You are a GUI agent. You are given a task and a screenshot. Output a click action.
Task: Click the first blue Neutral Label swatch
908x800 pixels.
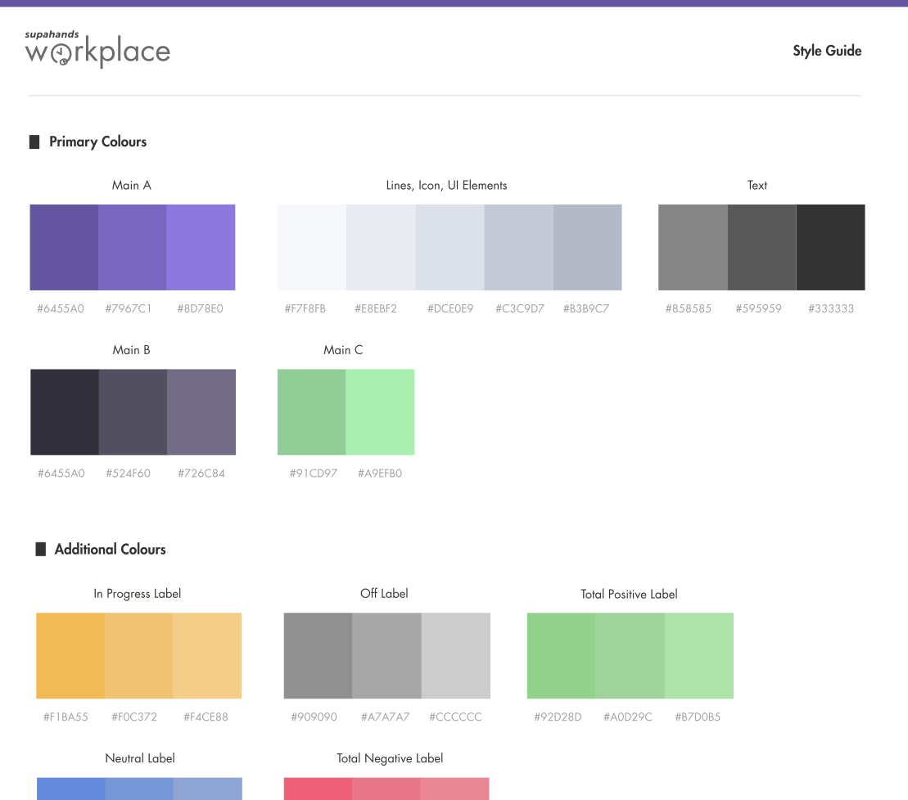70,789
